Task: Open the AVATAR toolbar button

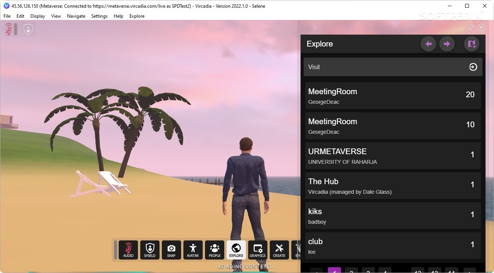Action: tap(193, 250)
